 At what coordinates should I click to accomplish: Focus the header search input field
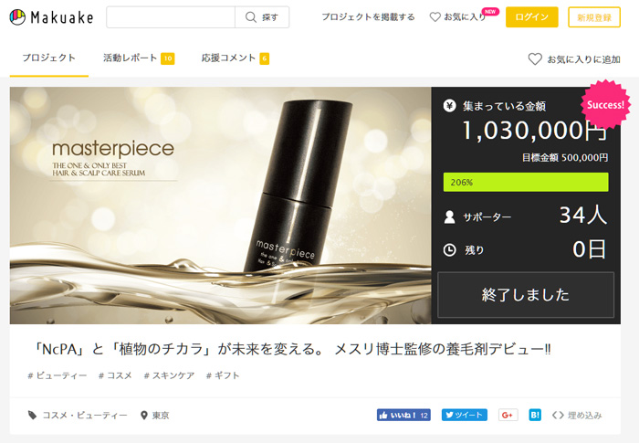click(171, 17)
